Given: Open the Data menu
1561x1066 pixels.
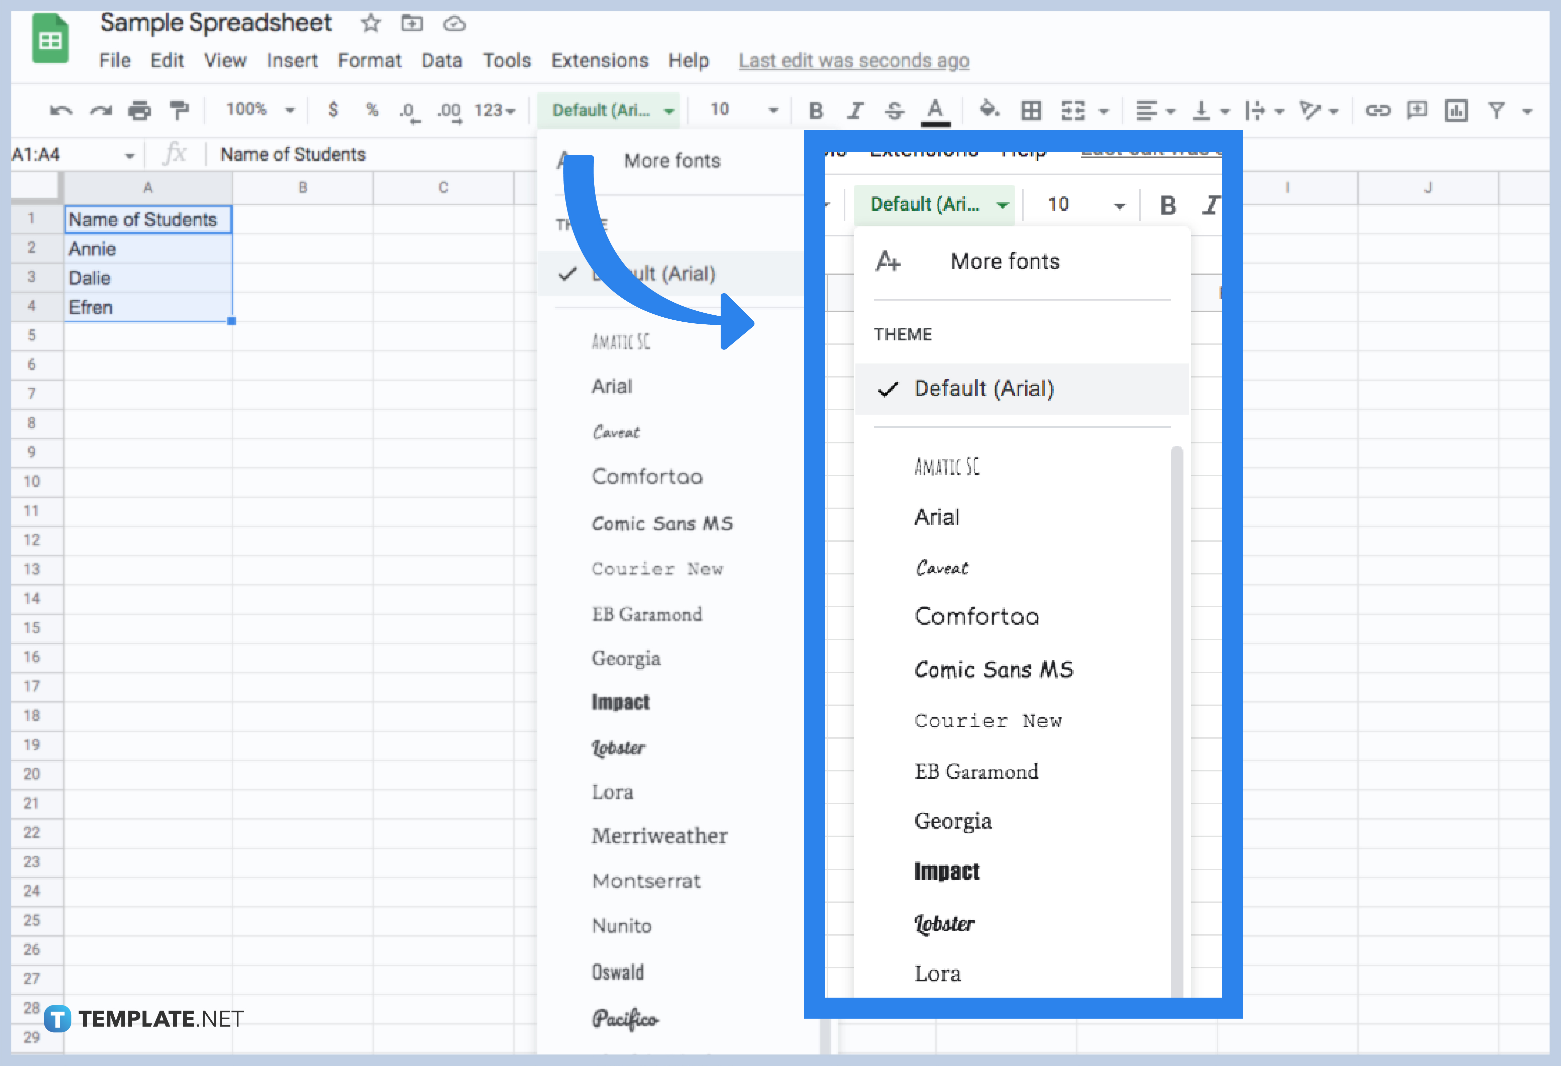Looking at the screenshot, I should coord(441,61).
